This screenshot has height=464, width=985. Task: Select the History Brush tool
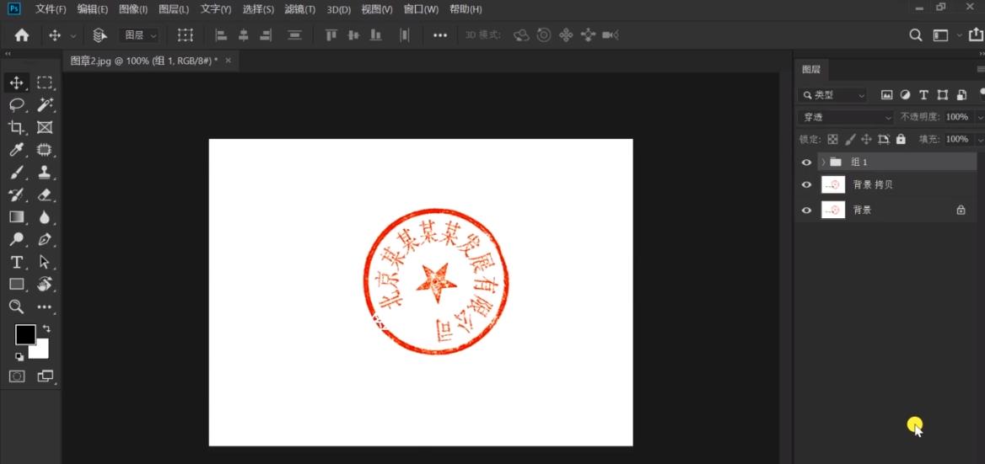[x=16, y=195]
